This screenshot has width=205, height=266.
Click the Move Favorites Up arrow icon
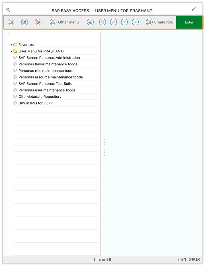click(x=135, y=22)
